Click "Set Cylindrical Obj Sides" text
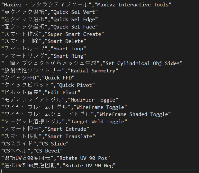Screen dimensions: 199x173 [142, 63]
